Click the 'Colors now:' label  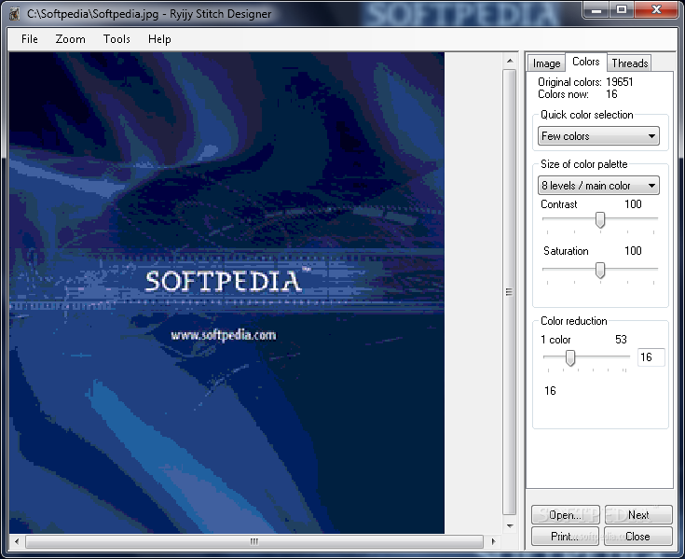tap(563, 94)
